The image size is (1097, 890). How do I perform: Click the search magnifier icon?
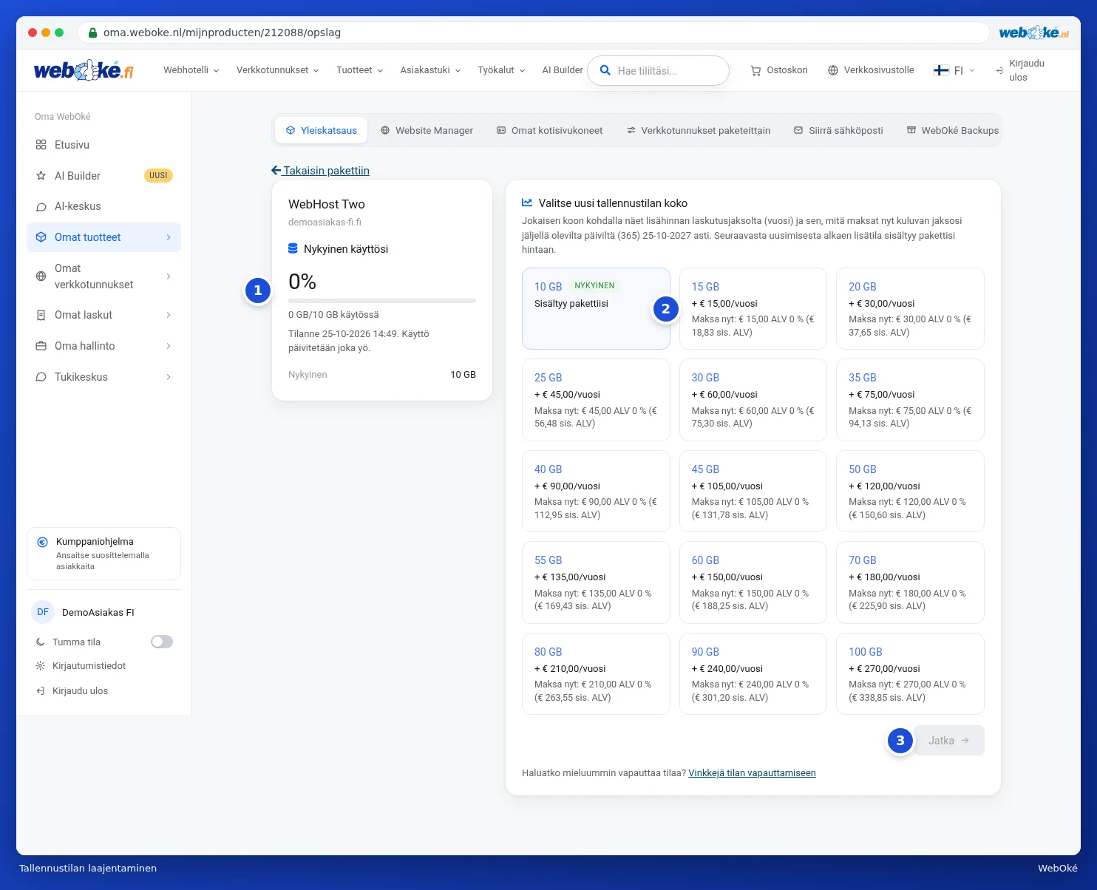605,70
